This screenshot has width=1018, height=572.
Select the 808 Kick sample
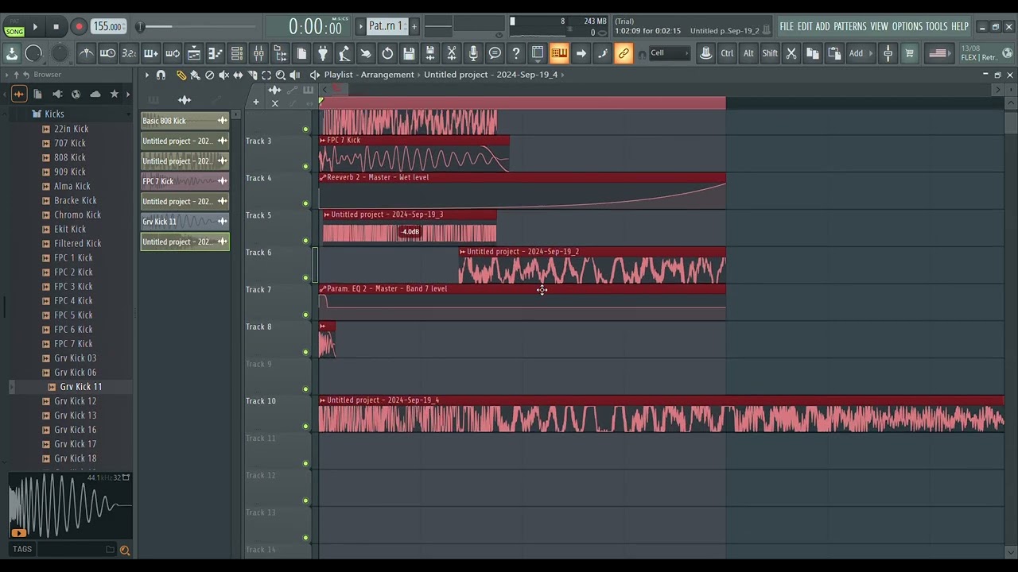coord(70,157)
